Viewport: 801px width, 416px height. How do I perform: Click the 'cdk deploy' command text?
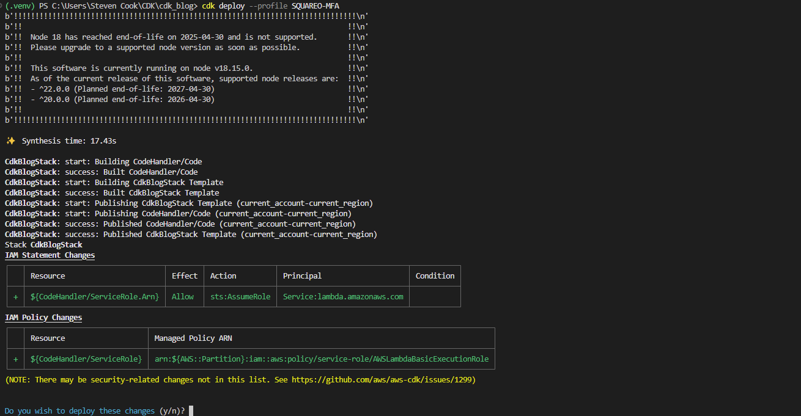pos(223,6)
